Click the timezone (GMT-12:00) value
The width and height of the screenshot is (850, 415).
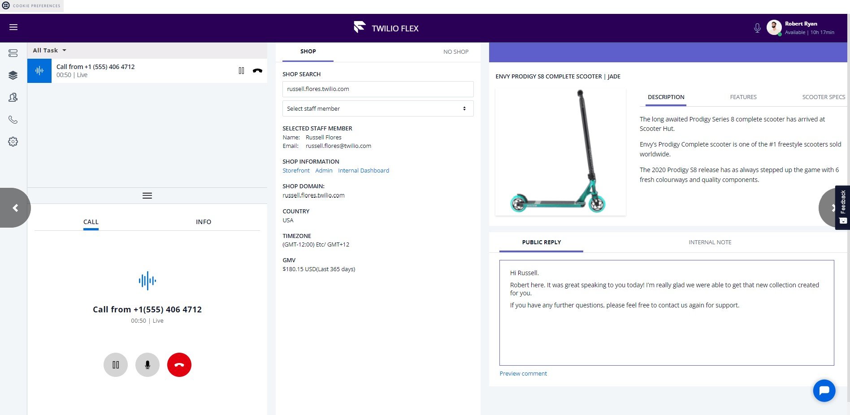coord(316,245)
